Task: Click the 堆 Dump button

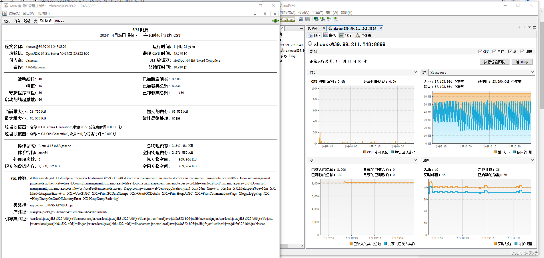Action: click(x=522, y=62)
